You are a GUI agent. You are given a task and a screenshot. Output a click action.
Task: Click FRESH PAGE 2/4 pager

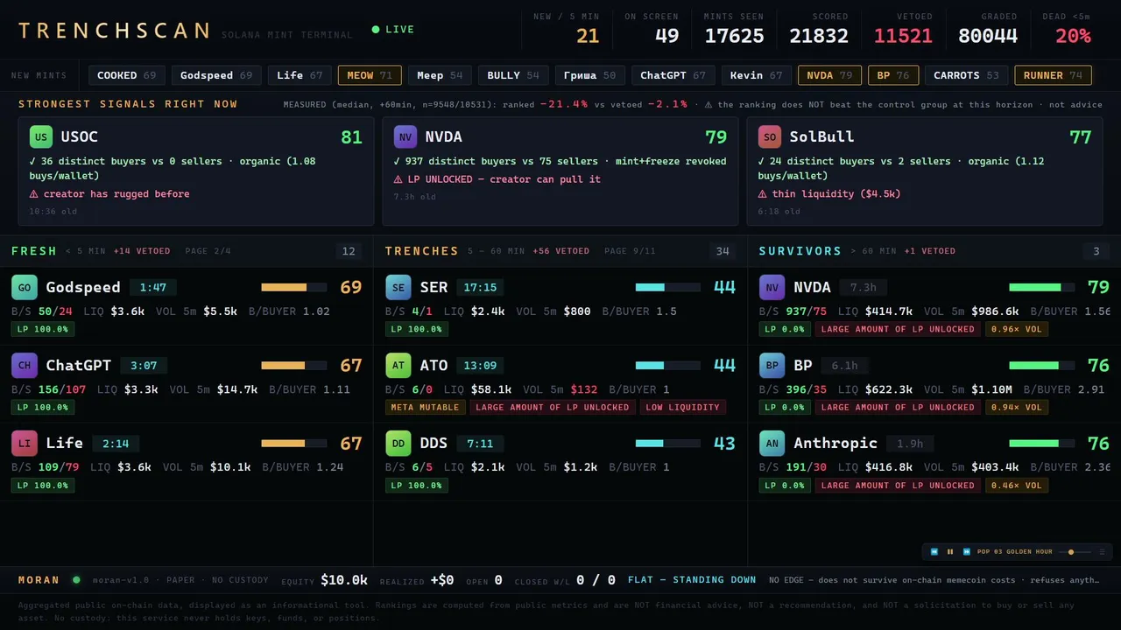(208, 251)
